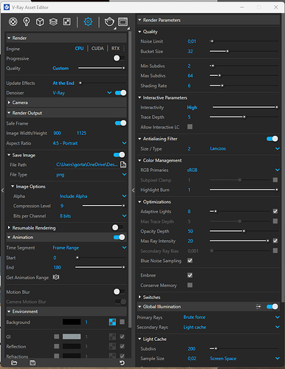Select the CUDA render engine
The height and width of the screenshot is (369, 285).
[x=97, y=49]
